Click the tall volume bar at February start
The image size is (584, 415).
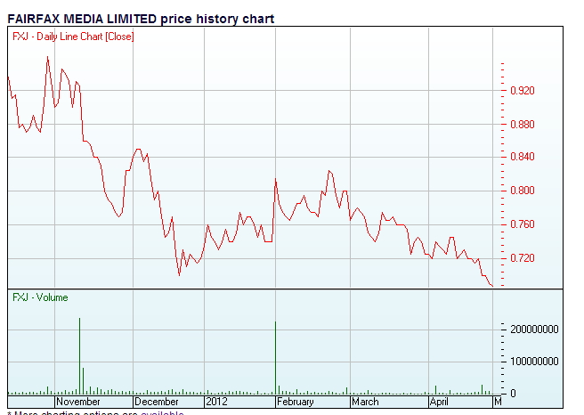coord(276,358)
